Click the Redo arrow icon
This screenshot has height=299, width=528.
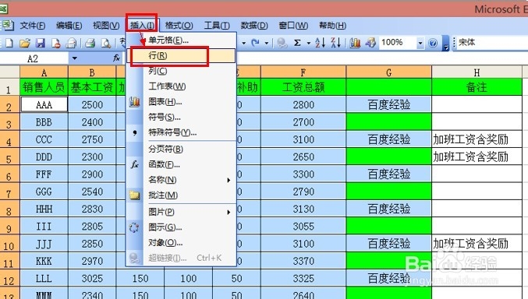[x=256, y=43]
